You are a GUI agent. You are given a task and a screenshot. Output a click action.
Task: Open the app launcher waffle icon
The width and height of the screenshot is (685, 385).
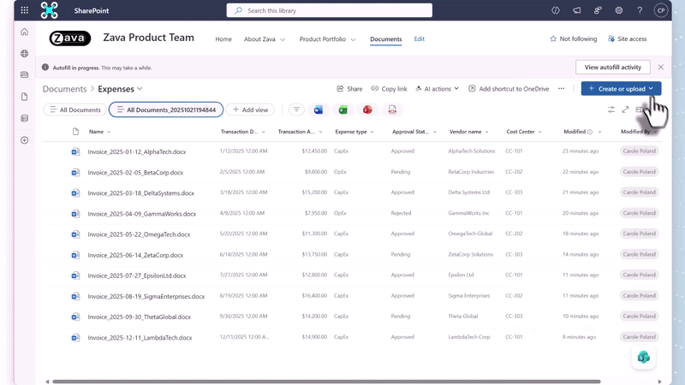tap(25, 10)
